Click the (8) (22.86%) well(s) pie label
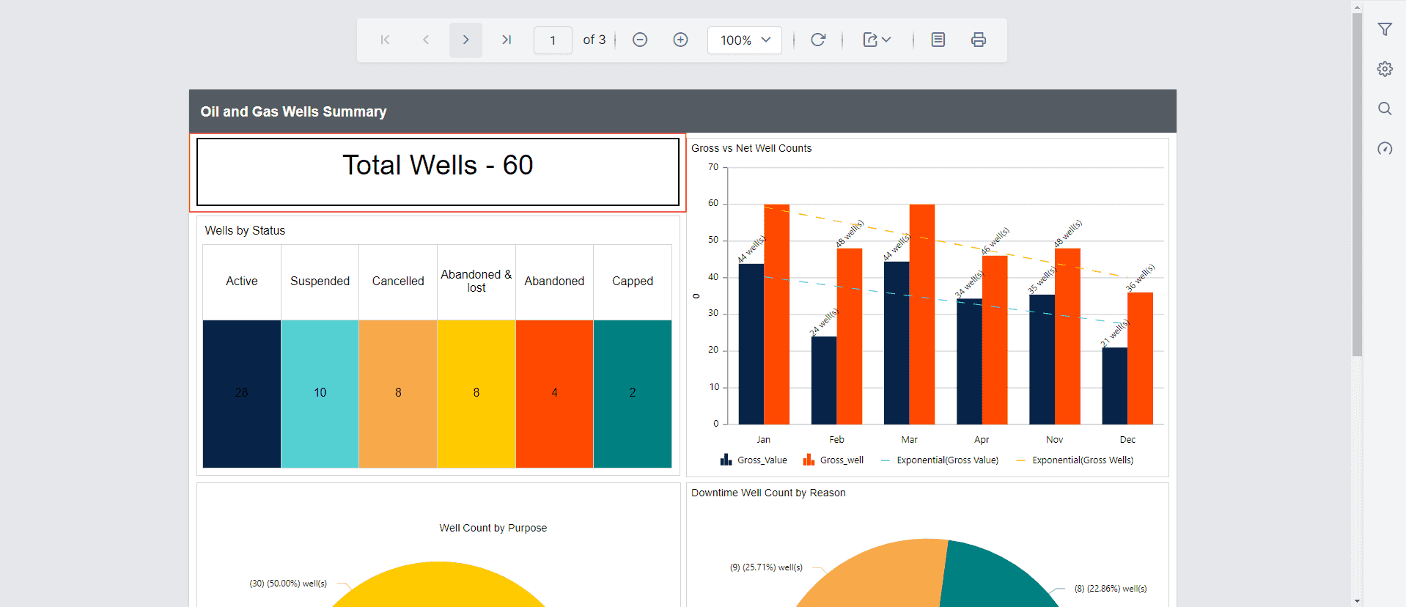This screenshot has width=1406, height=607. pyautogui.click(x=1111, y=589)
